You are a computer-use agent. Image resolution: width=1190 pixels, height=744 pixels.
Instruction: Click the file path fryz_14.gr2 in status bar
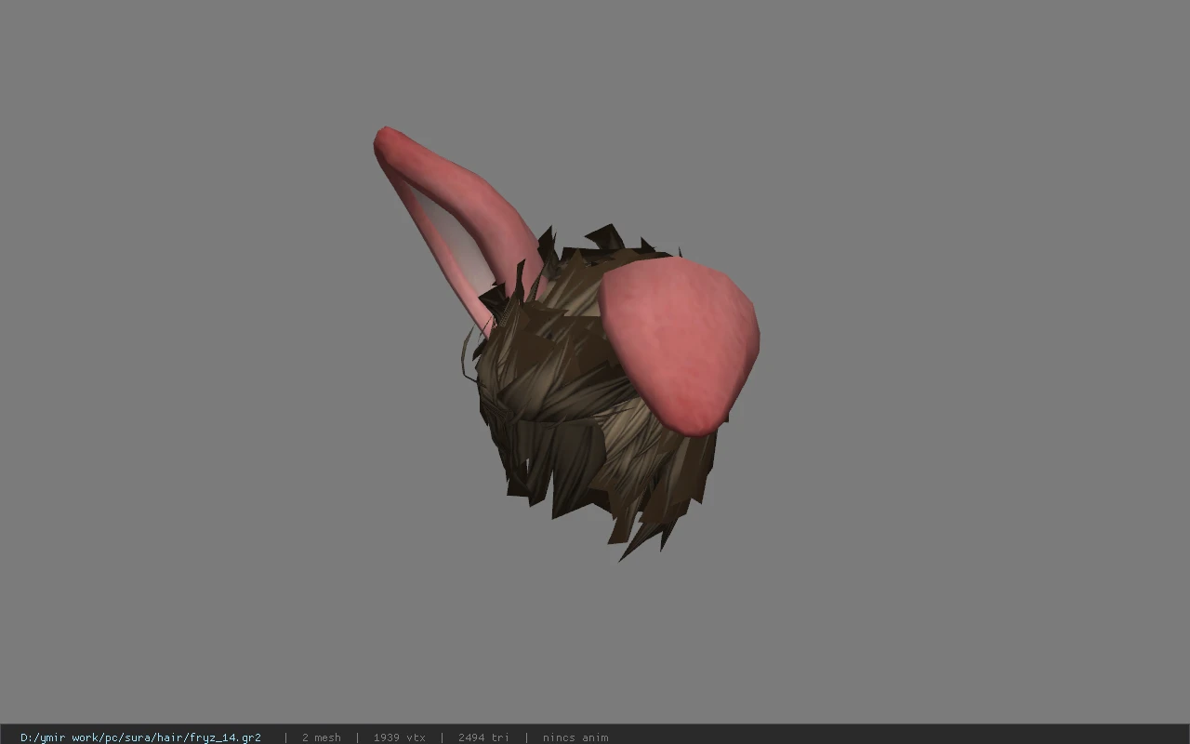click(140, 737)
